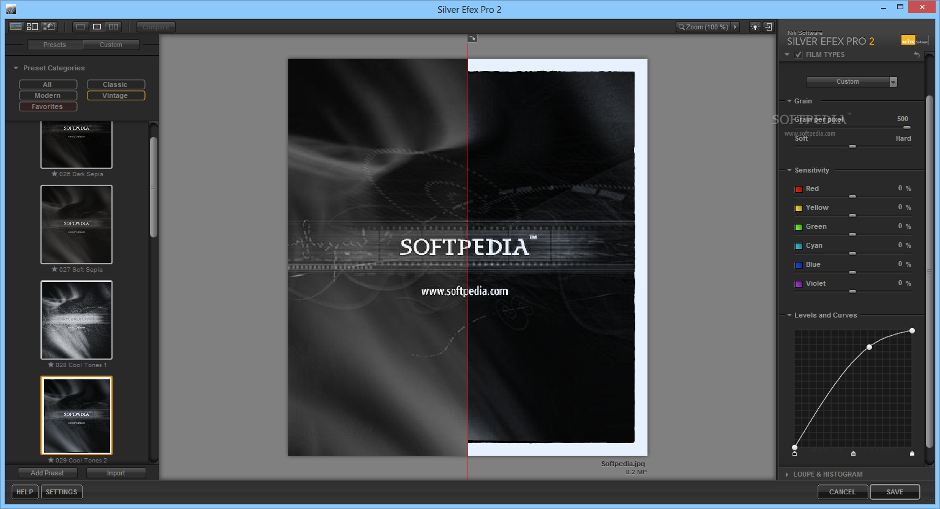
Task: Open the history browser view
Action: coord(50,27)
